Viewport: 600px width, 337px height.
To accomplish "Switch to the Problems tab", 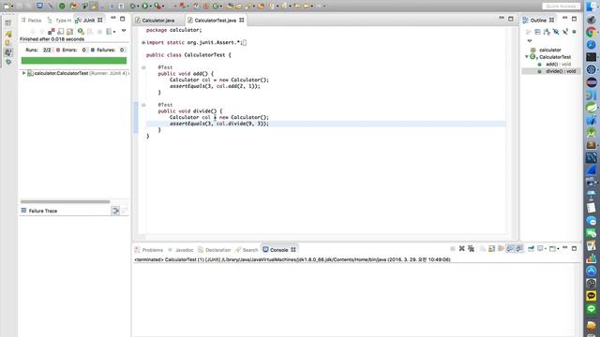I will (149, 250).
